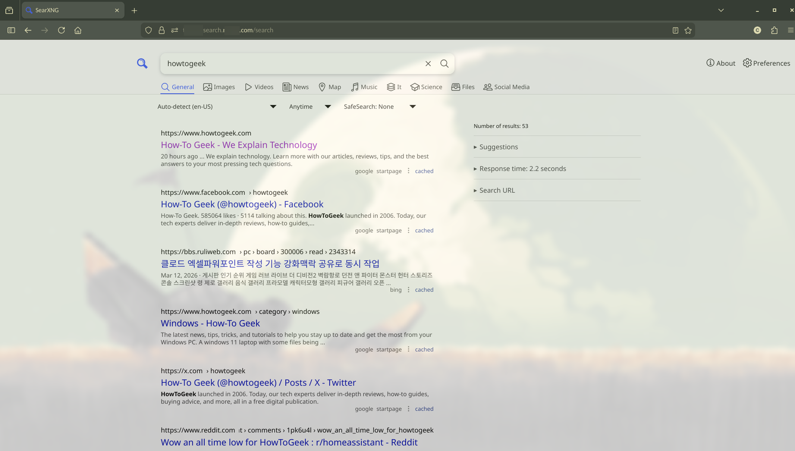The width and height of the screenshot is (795, 451).
Task: Navigate back with the back arrow
Action: (28, 30)
